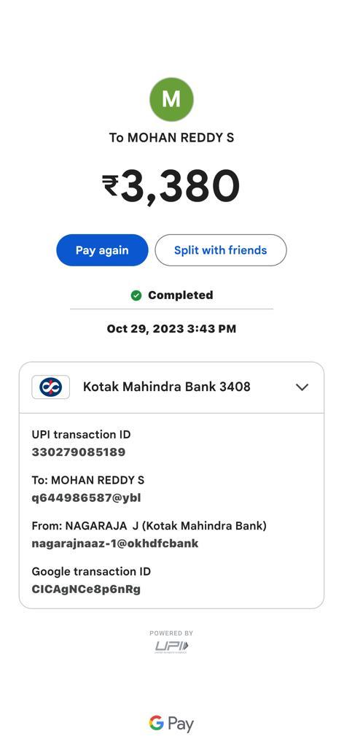This screenshot has height=747, width=344.
Task: Click the Oct 29, 2023 timestamp
Action: (x=171, y=329)
